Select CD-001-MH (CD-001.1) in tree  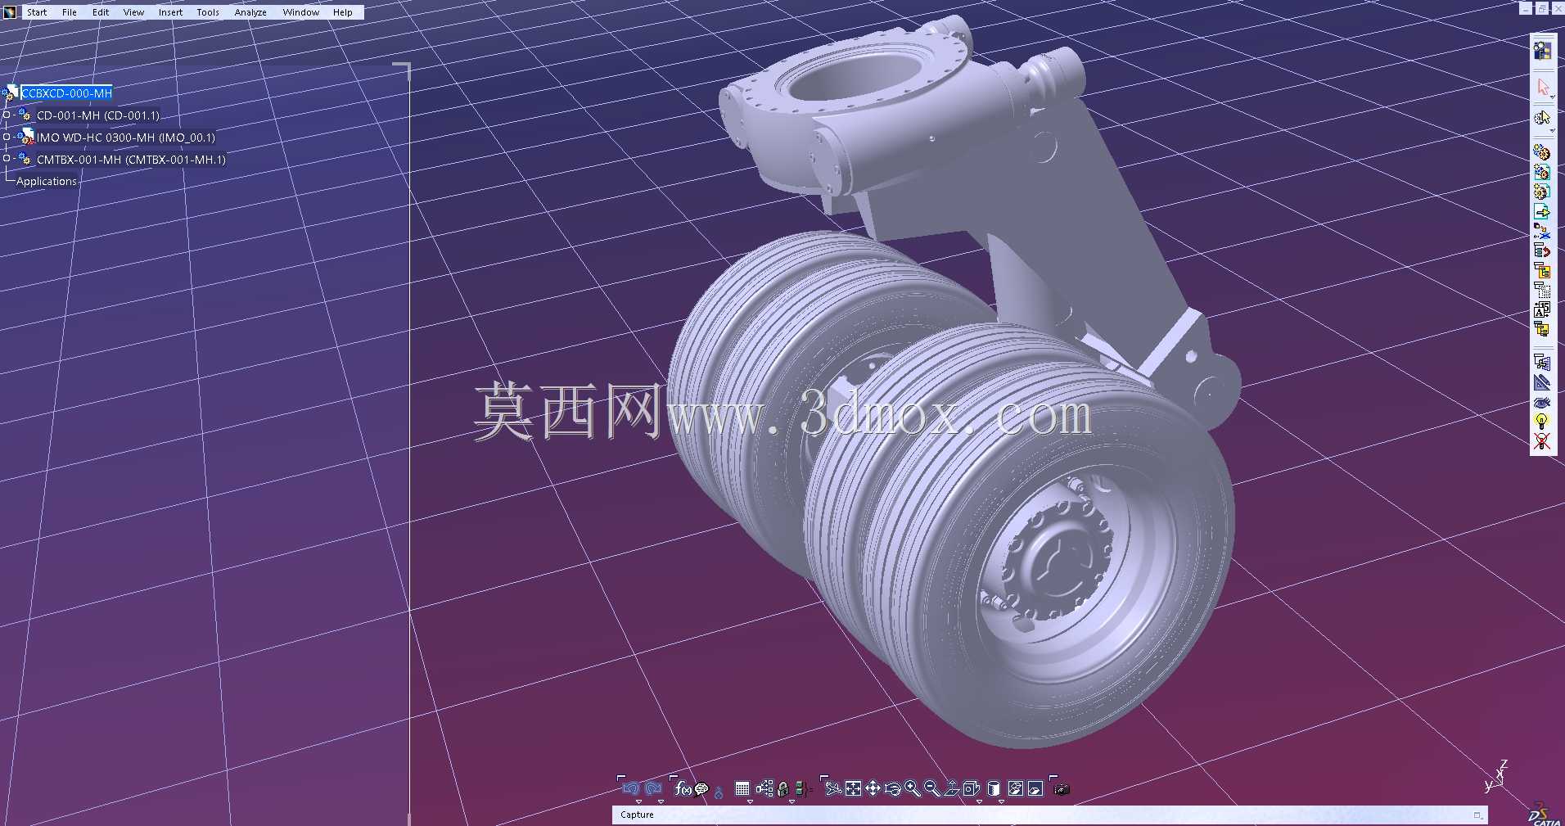(x=98, y=115)
